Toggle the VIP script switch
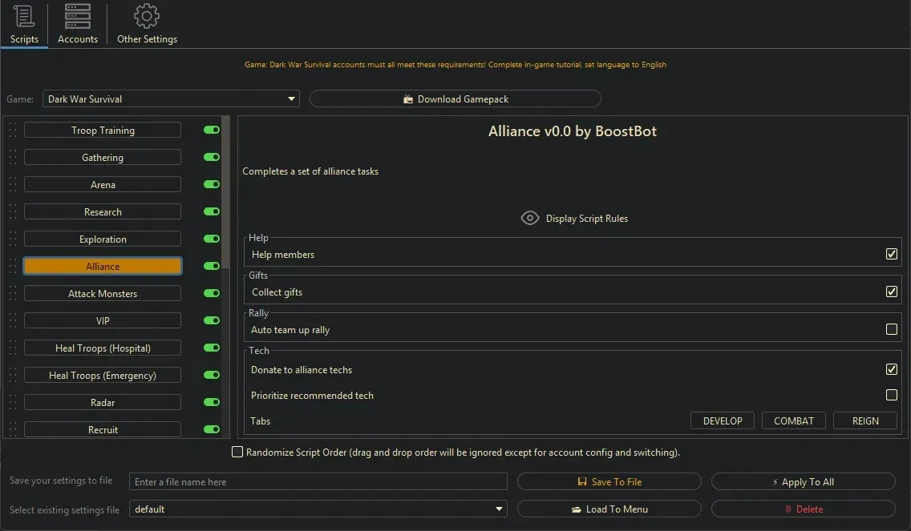This screenshot has width=911, height=531. (x=212, y=321)
